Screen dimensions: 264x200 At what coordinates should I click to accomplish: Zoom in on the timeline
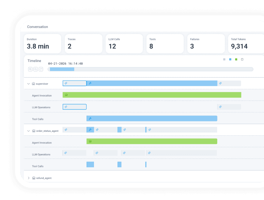click(30, 69)
